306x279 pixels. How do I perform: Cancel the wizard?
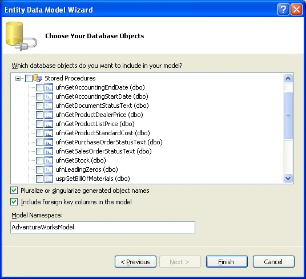tap(273, 262)
